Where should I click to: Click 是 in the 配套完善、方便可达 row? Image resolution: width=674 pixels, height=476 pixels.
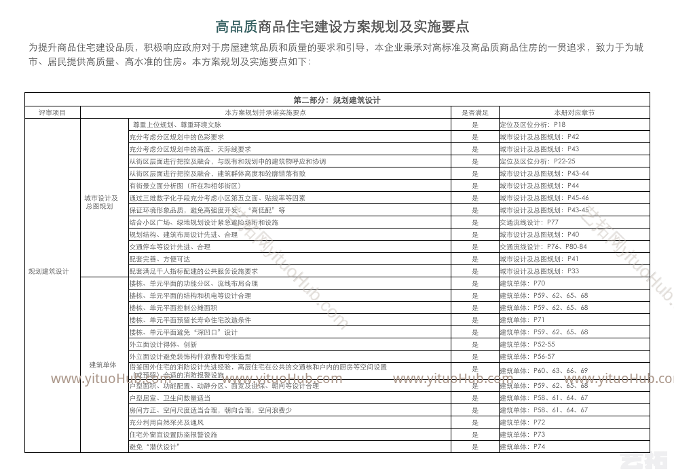(x=475, y=260)
